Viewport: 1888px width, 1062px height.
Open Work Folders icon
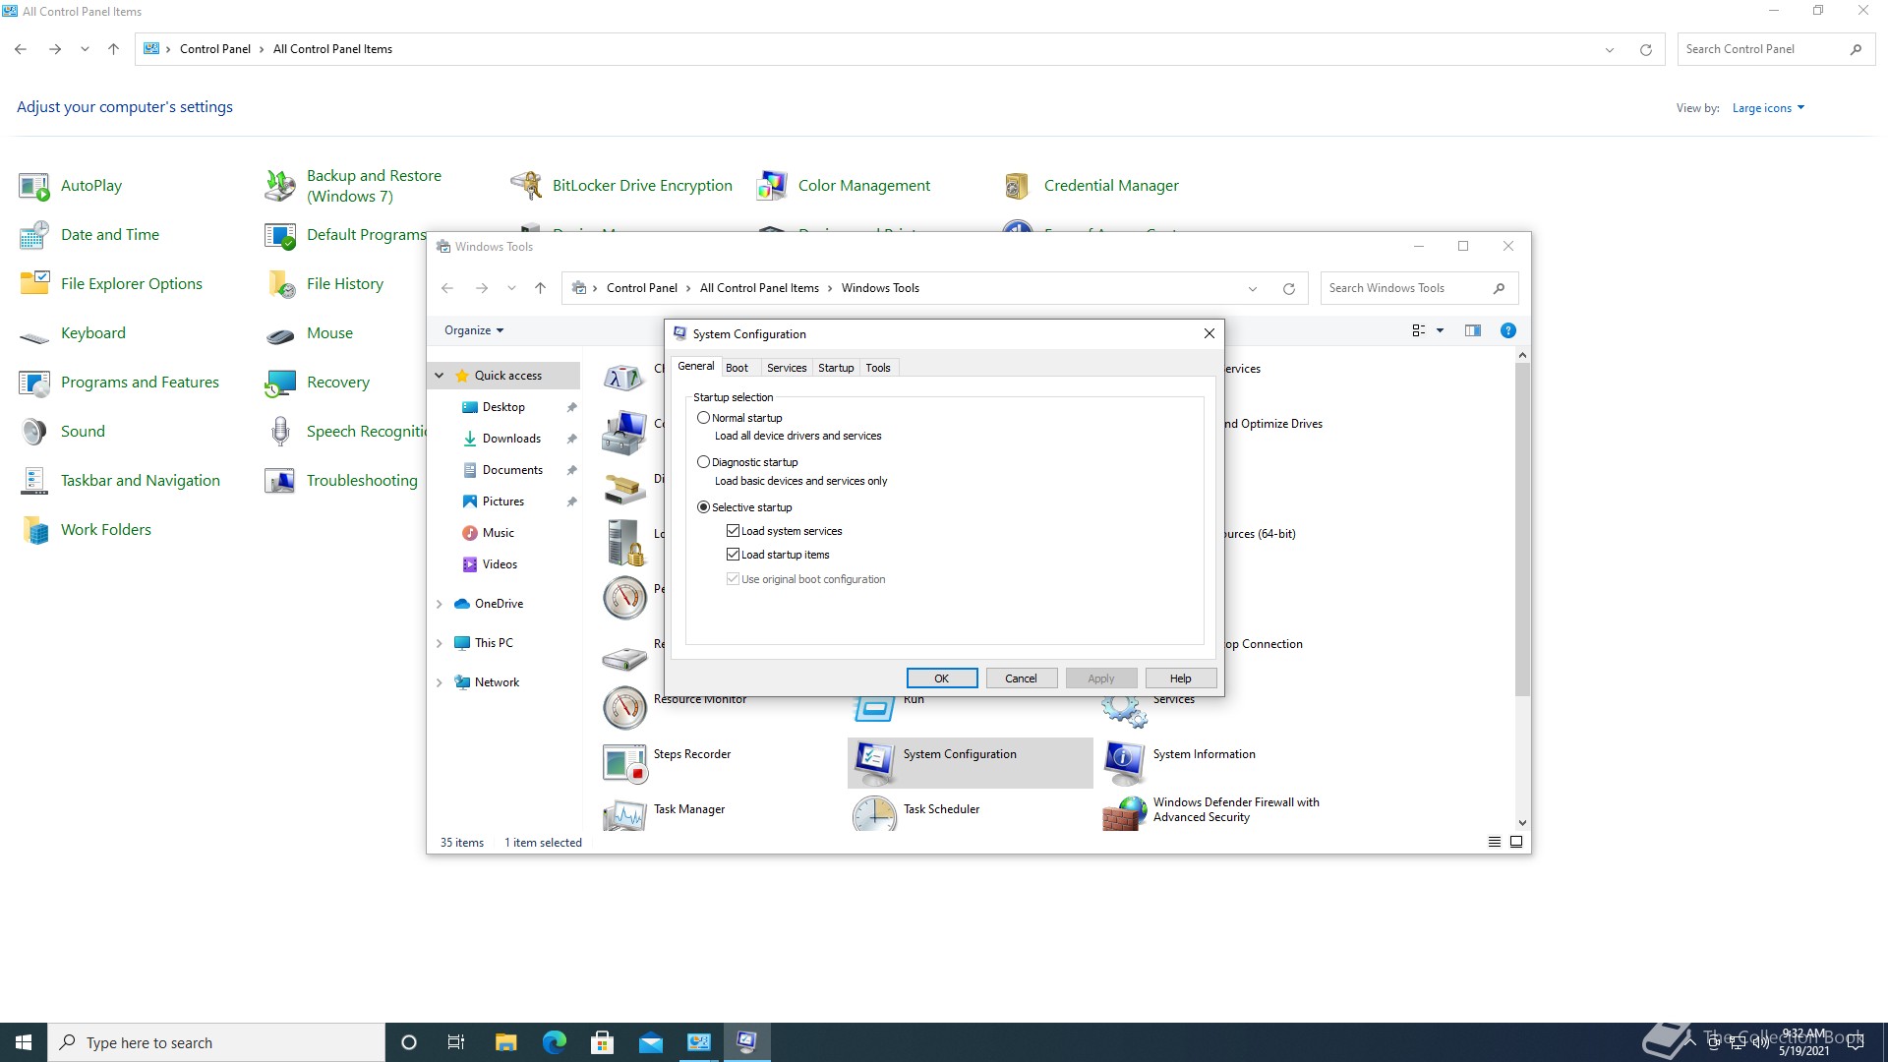[34, 530]
